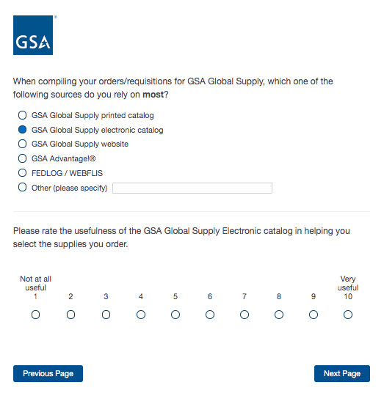Viewport: 384px width, 418px height.
Task: Rate usefulness as 3
Action: click(x=106, y=315)
